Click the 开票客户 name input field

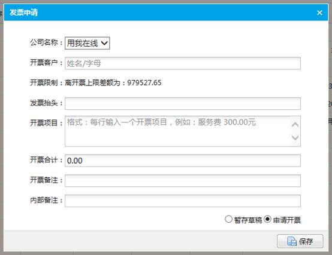point(183,63)
